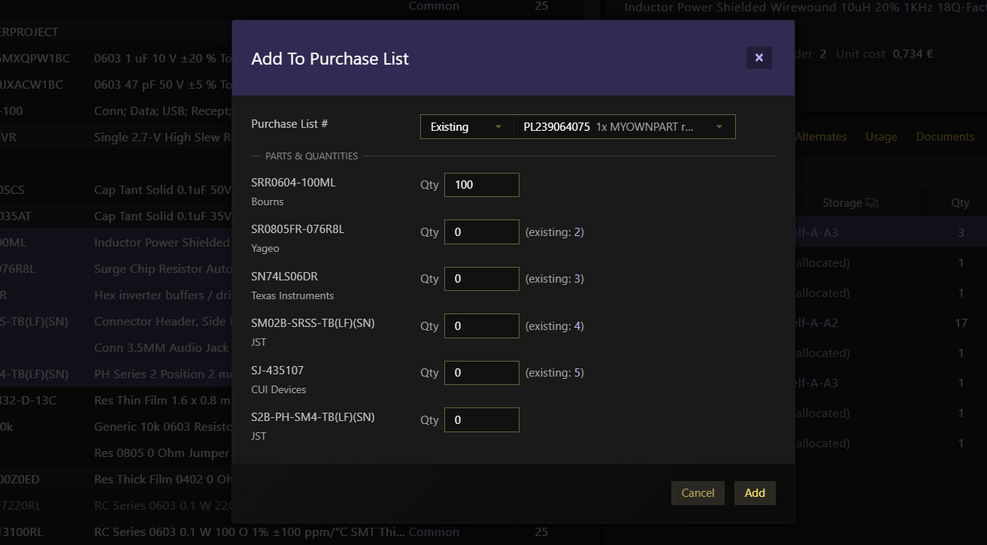Select the 'Cap Tant Solid 0.1uF 35V' row
Viewport: 987px width, 545px height.
click(116, 216)
